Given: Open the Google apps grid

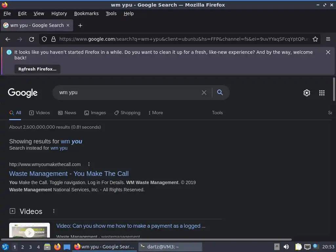Looking at the screenshot, I should click(322, 93).
